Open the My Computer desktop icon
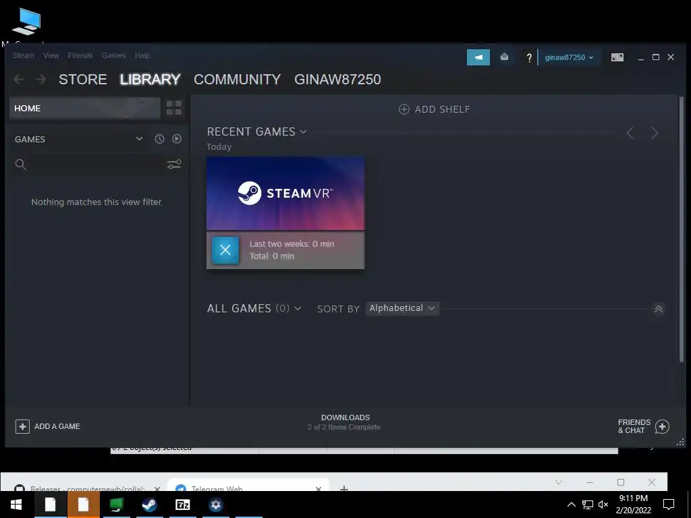Viewport: 691px width, 518px height. tap(26, 22)
